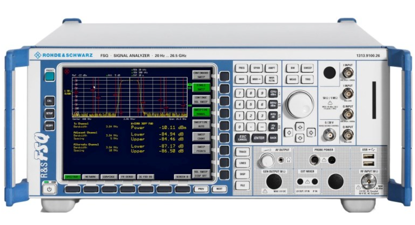The image size is (415, 225).
Task: Open the SWEEP key menu
Action: 307,68
